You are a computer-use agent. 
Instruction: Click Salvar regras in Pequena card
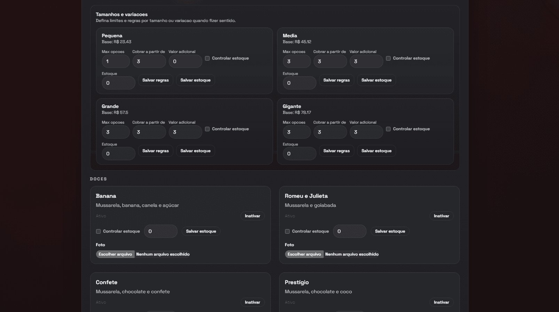point(155,80)
